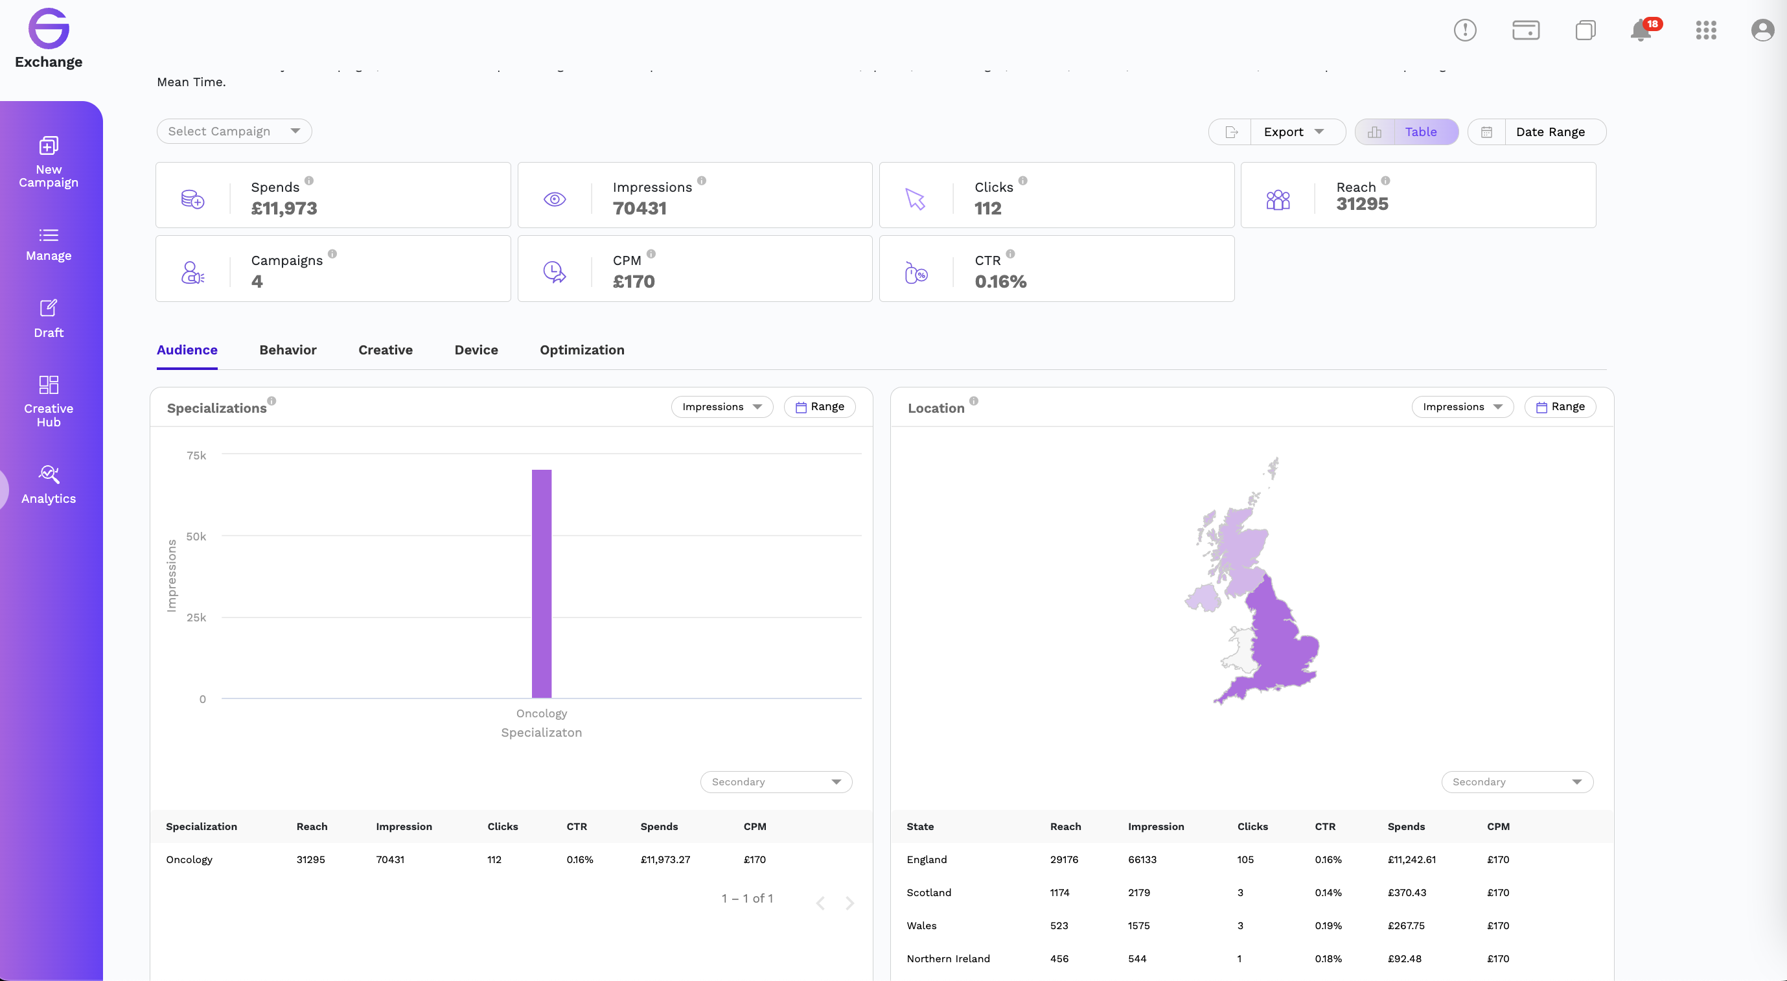Switch view from Table to chart mode
Image resolution: width=1787 pixels, height=981 pixels.
(x=1374, y=132)
